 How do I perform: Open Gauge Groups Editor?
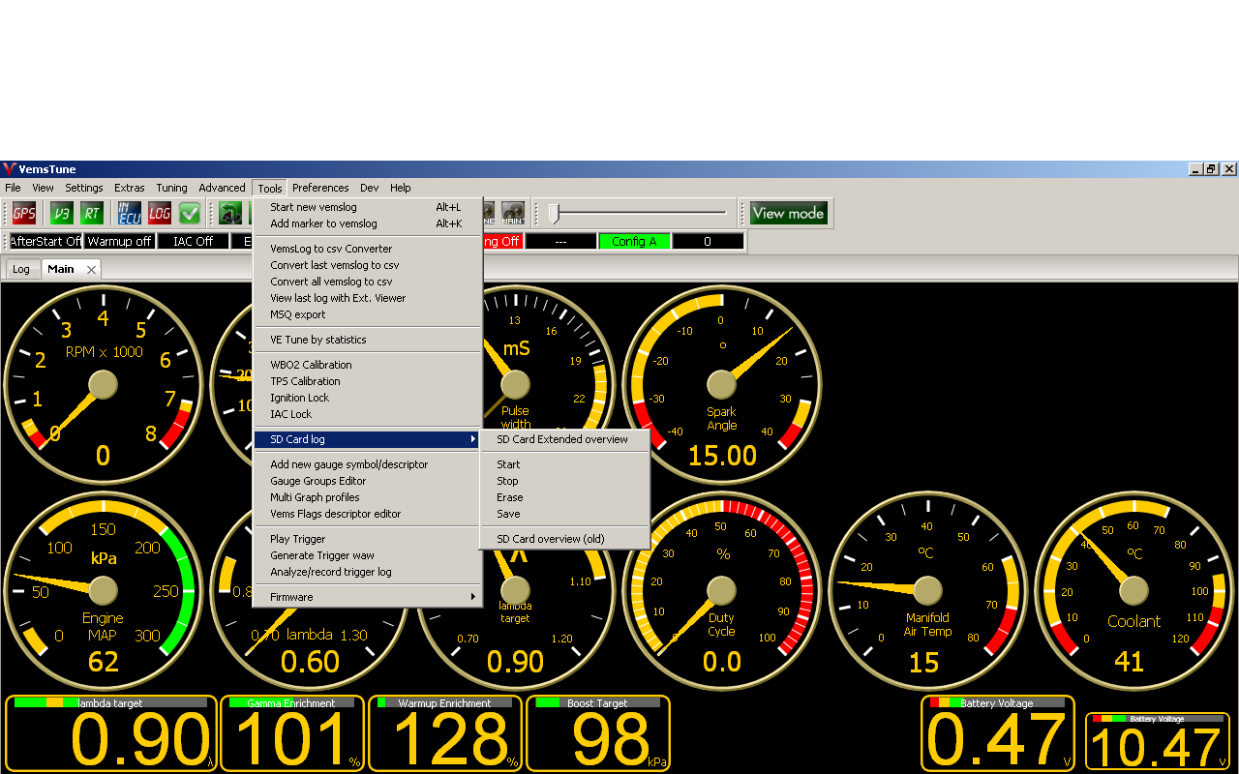pos(368,481)
